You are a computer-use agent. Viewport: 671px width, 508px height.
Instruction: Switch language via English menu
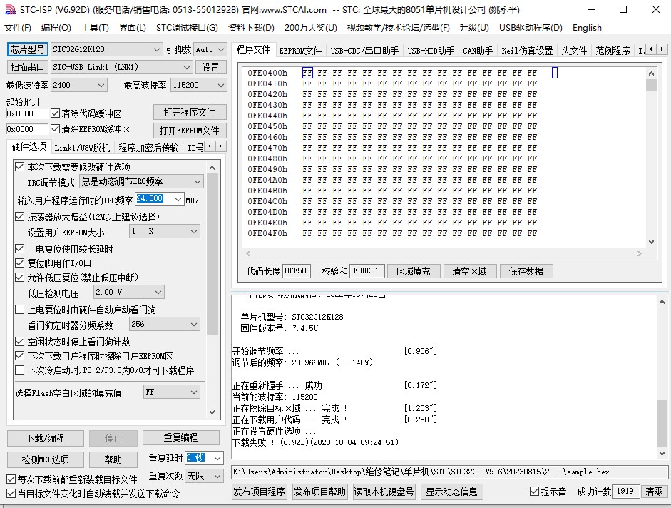coord(587,28)
